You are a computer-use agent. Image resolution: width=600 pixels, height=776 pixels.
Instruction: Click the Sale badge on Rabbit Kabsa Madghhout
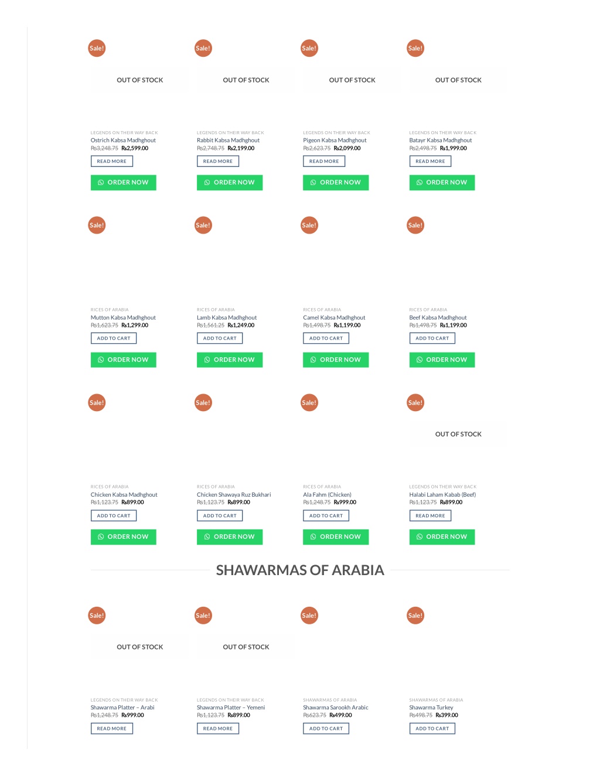(203, 49)
